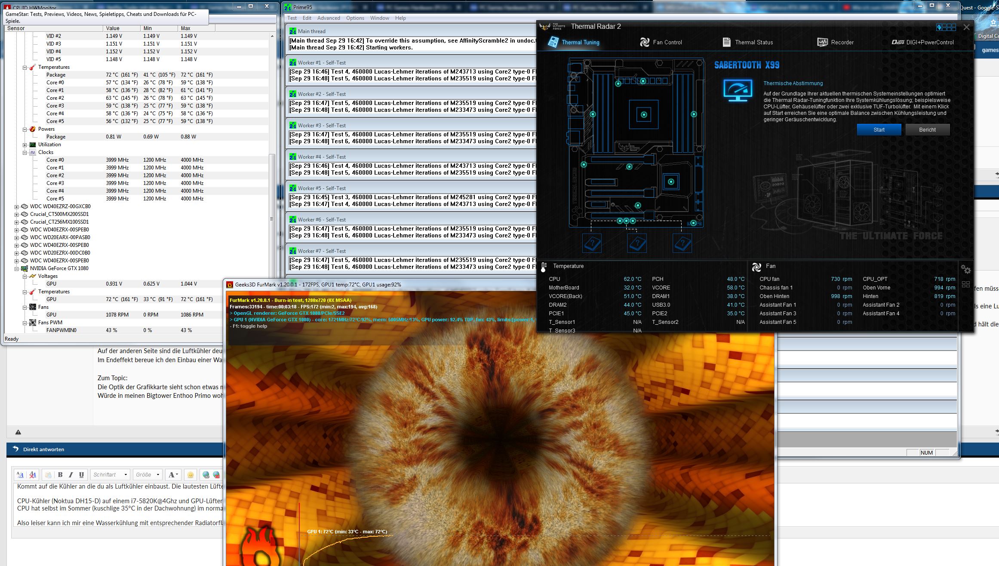Viewport: 999px width, 566px height.
Task: Collapse the GPU Fans PWM node
Action: [25, 323]
